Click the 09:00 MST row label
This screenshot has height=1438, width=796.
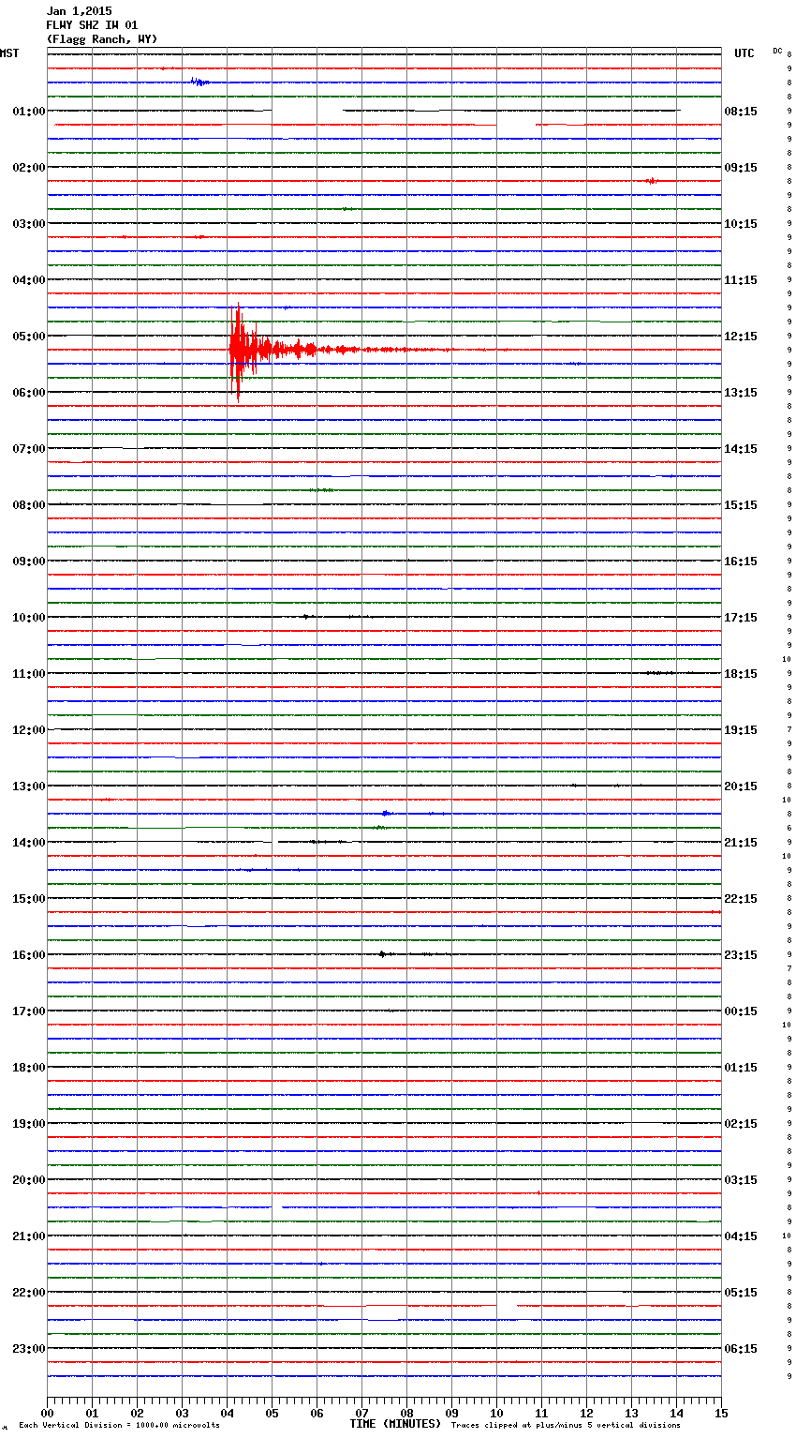pos(28,562)
